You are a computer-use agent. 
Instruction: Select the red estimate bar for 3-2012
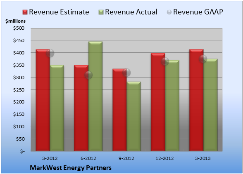point(43,100)
